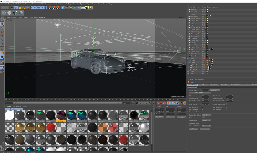Click the first Octane material sphere preset icon

tap(4, 13)
